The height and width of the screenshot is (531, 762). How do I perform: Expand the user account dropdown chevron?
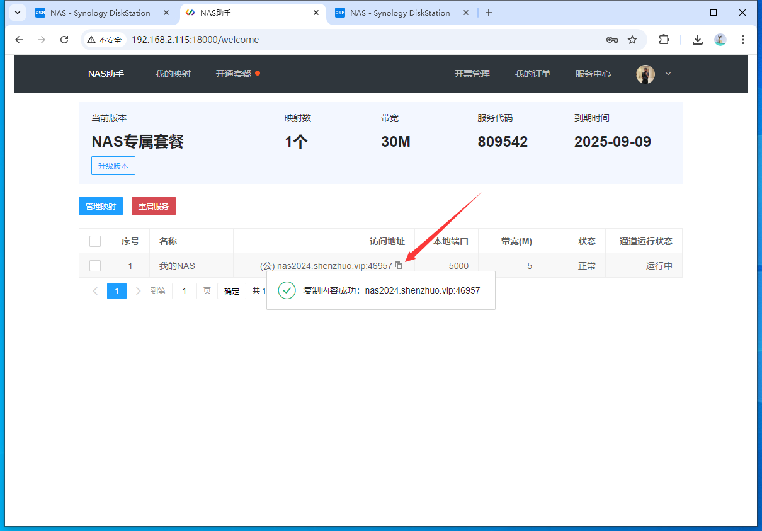coord(668,74)
